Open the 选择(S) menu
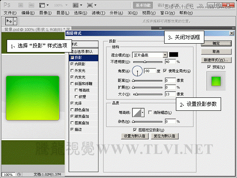 pyautogui.click(x=80, y=13)
